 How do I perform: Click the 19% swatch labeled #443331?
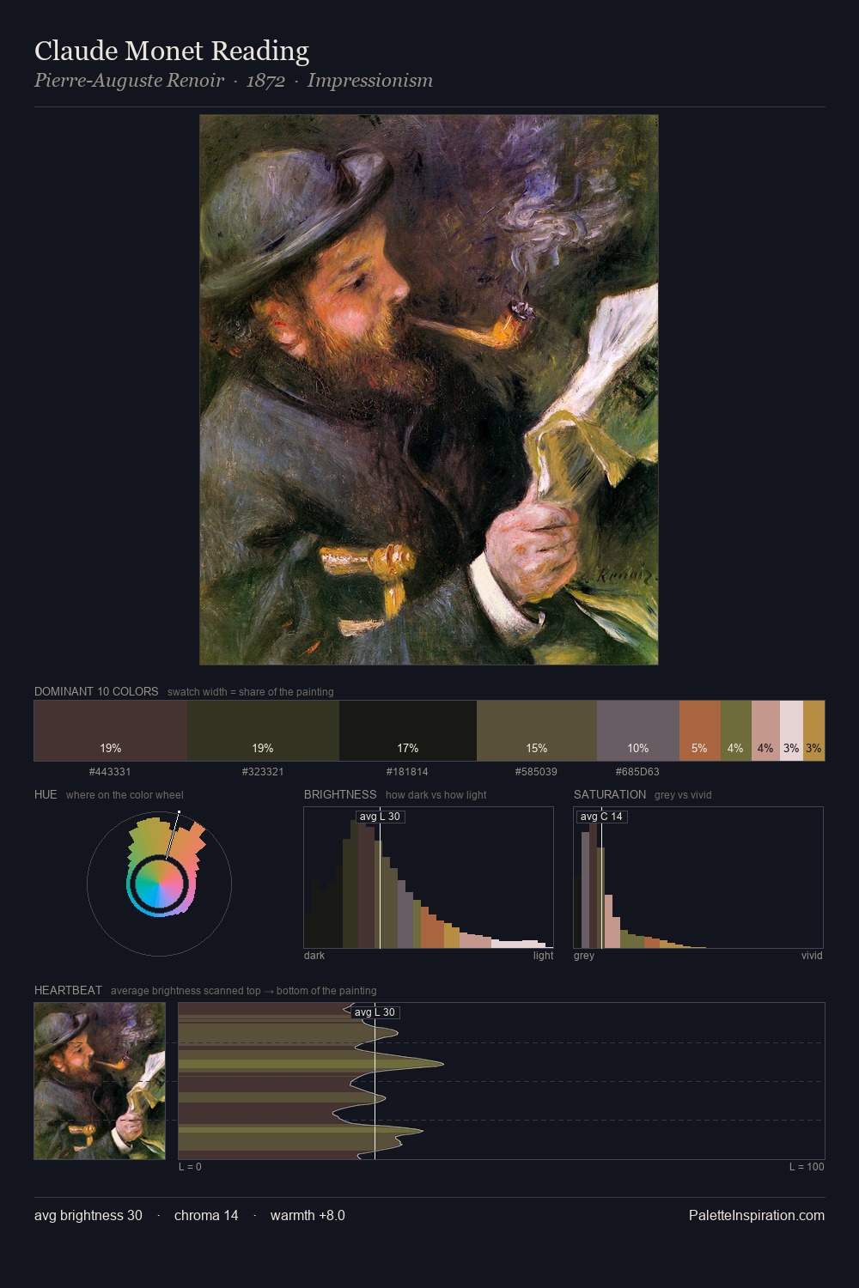(111, 731)
